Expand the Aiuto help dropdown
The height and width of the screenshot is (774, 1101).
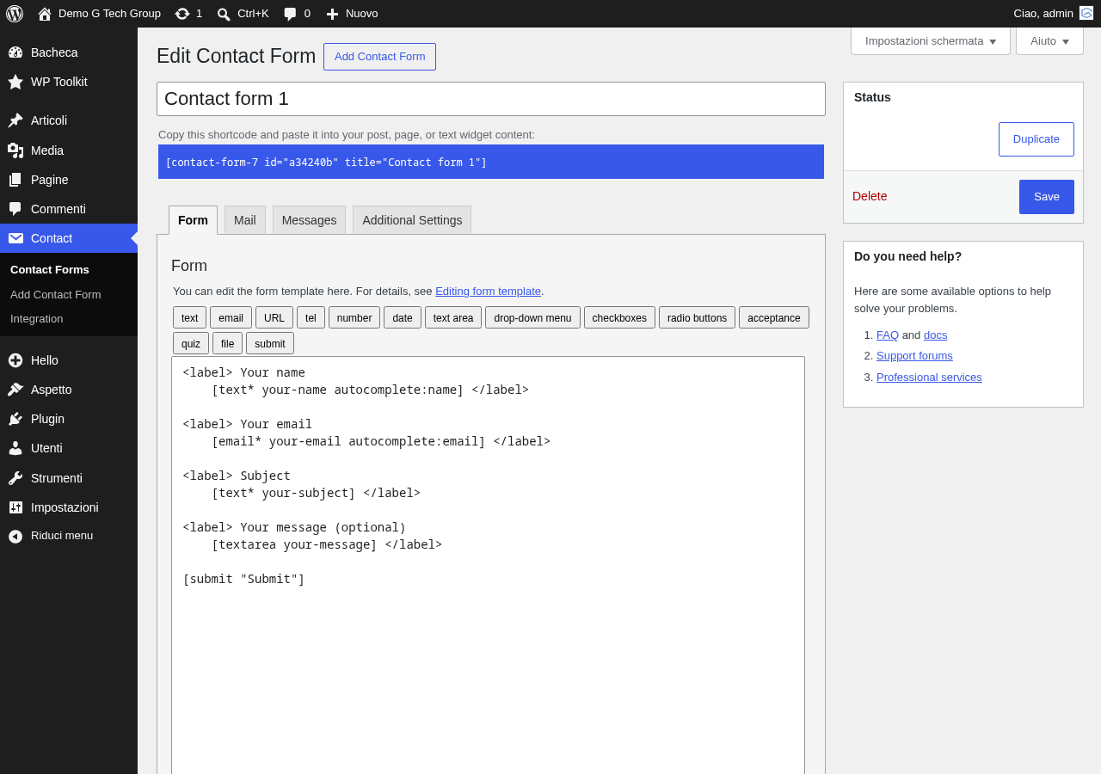1049,40
